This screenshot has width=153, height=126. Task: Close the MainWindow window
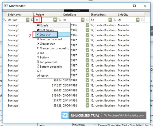click(x=145, y=6)
